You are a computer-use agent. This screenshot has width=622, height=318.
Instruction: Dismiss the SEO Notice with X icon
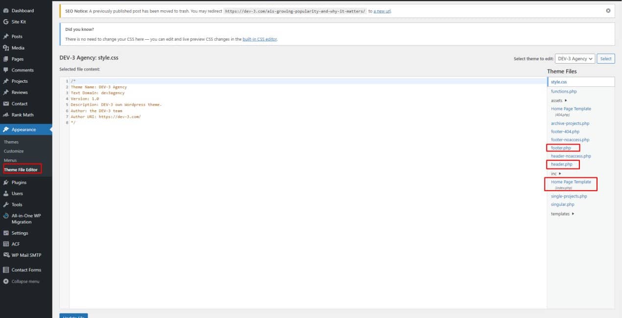pyautogui.click(x=608, y=10)
